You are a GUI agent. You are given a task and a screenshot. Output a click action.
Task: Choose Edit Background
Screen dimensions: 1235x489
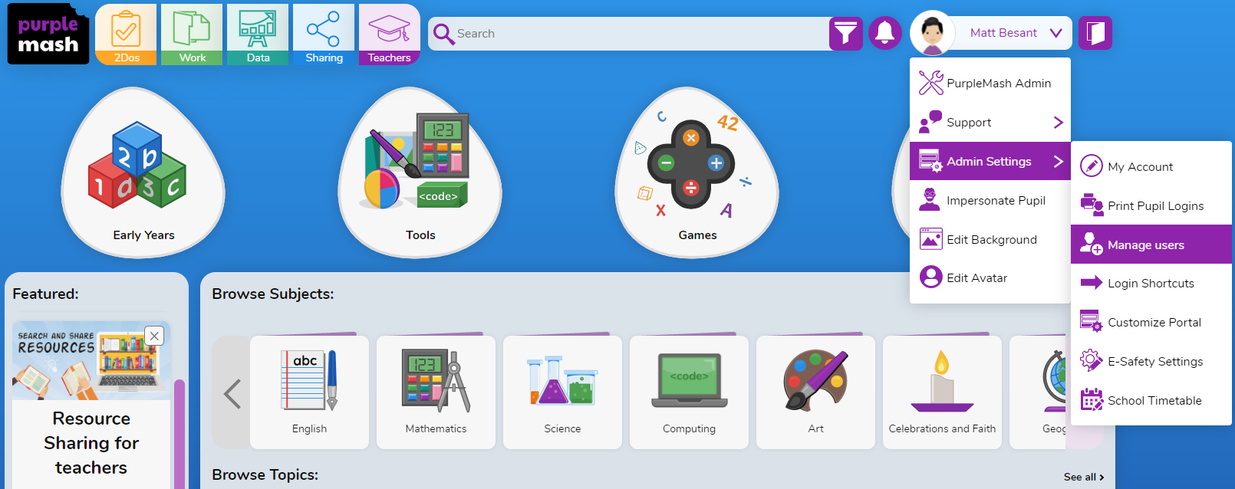point(990,239)
